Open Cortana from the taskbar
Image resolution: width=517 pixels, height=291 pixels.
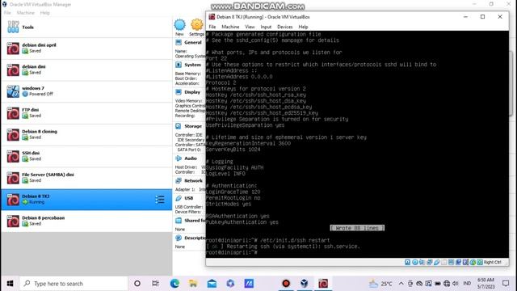tap(137, 284)
